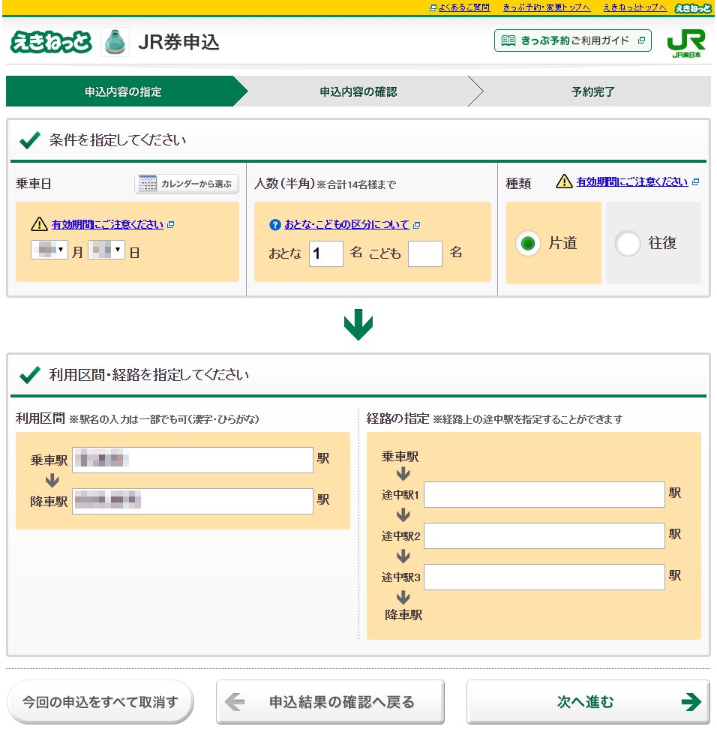Open the きっぷ予約ご利用ガイド button
717x732 pixels.
[x=573, y=40]
